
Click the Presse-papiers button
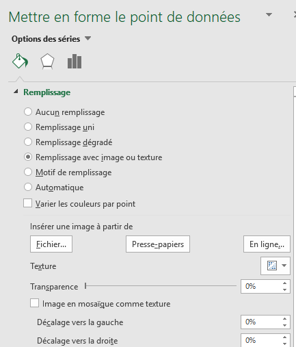(158, 244)
